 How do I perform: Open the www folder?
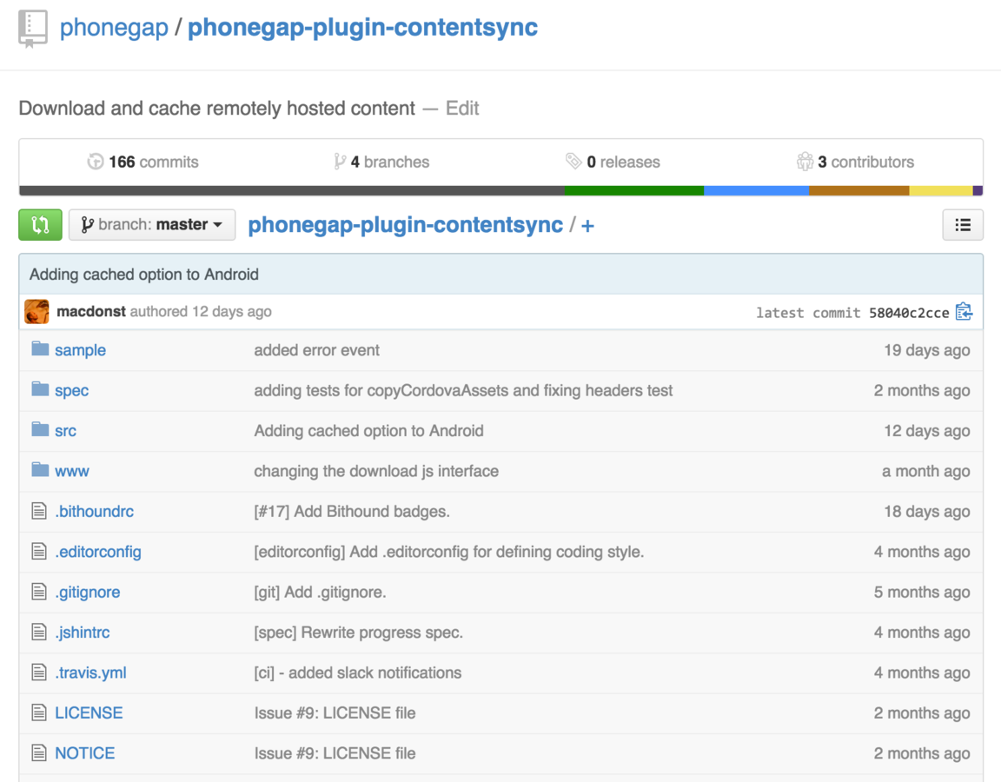pos(71,470)
